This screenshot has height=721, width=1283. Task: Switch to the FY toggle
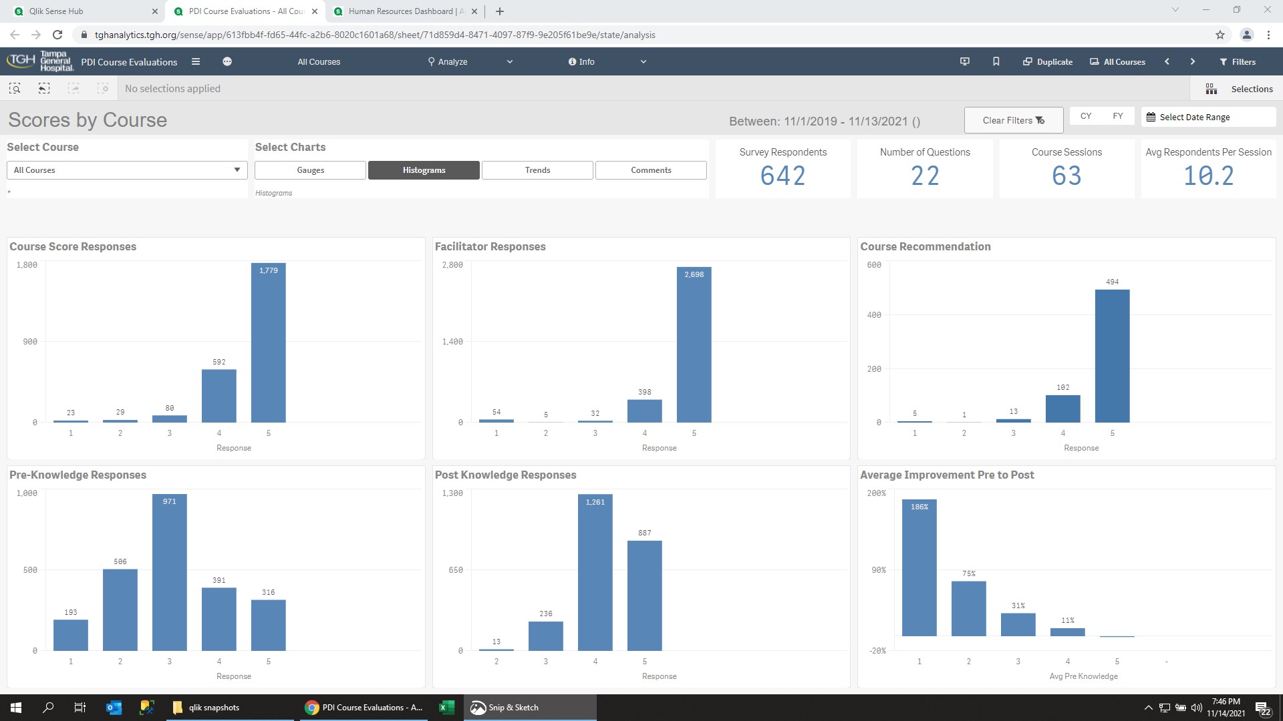coord(1118,115)
